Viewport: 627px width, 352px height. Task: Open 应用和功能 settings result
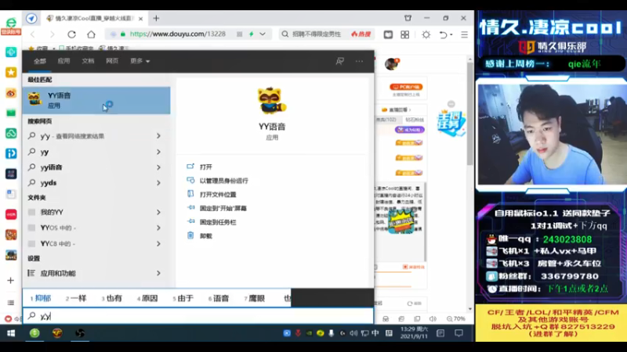tap(96, 273)
